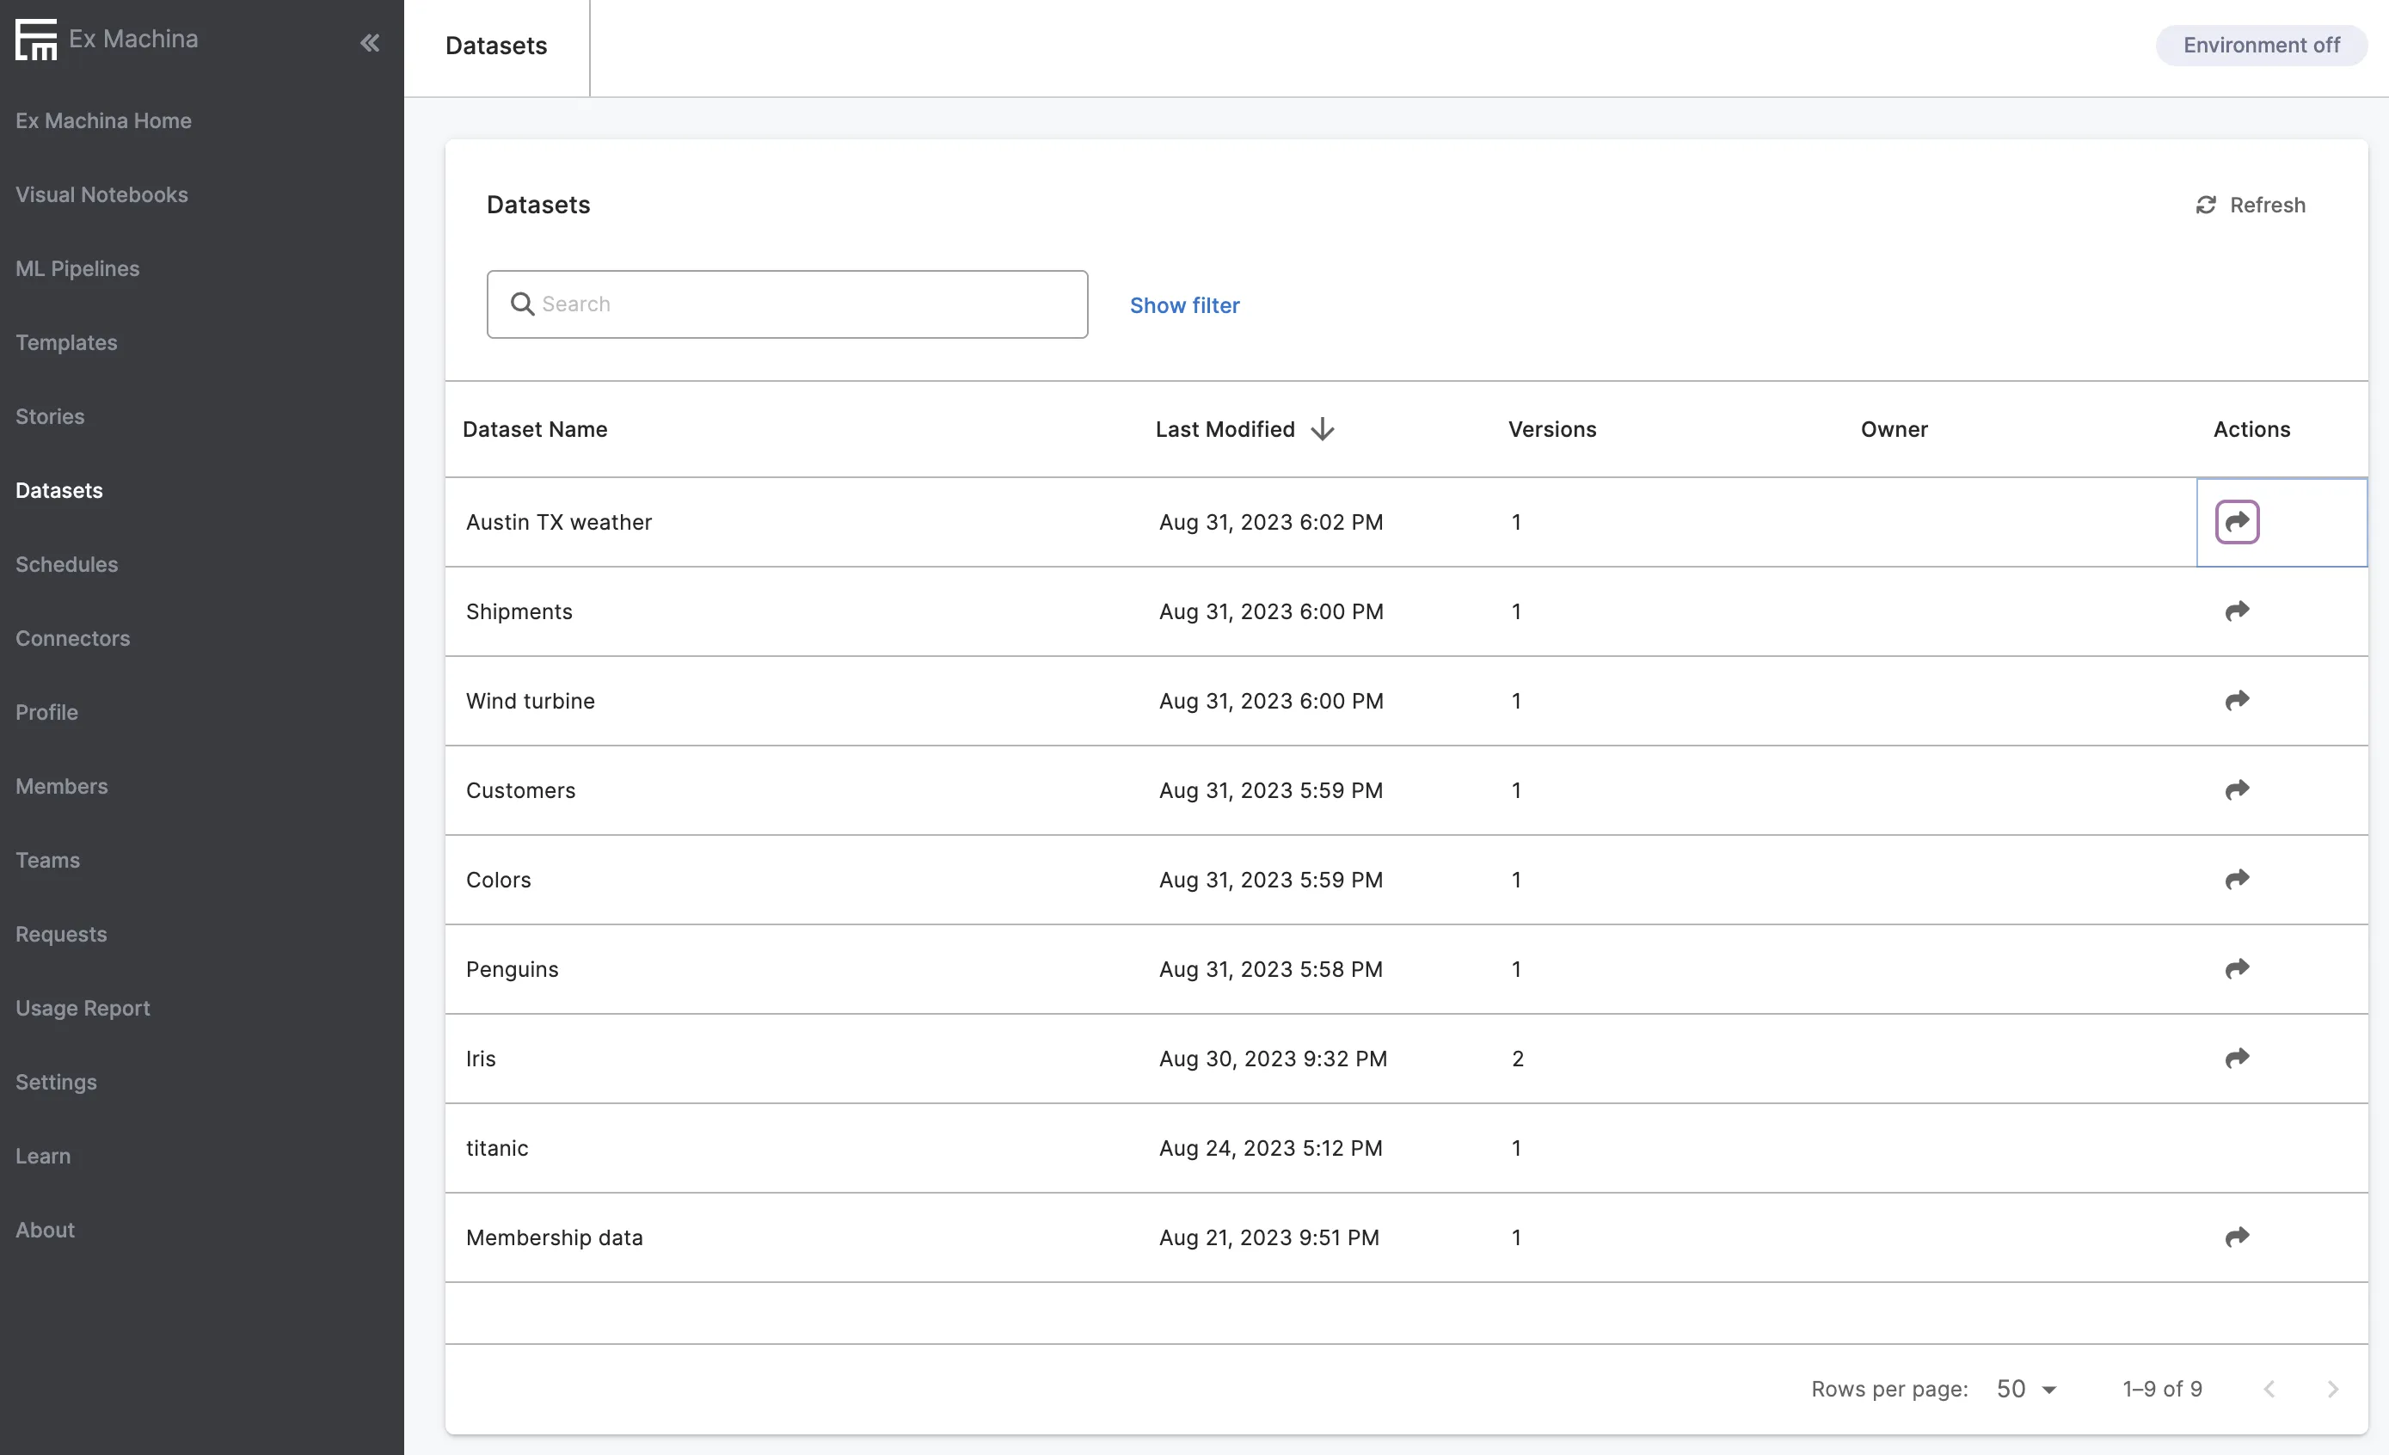Select the Datasets tab at top

click(495, 46)
